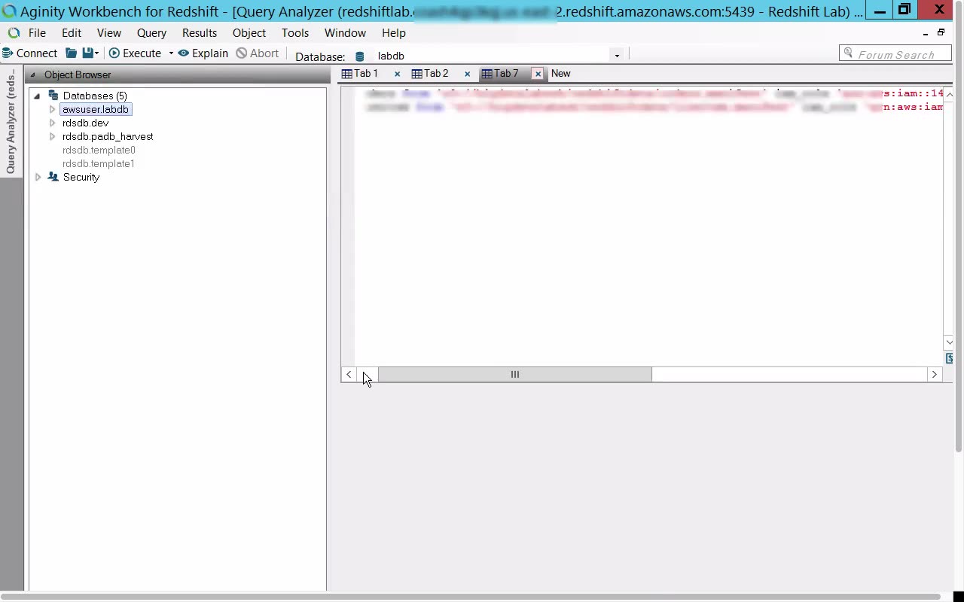Open the Help menu
The image size is (964, 602).
click(394, 33)
